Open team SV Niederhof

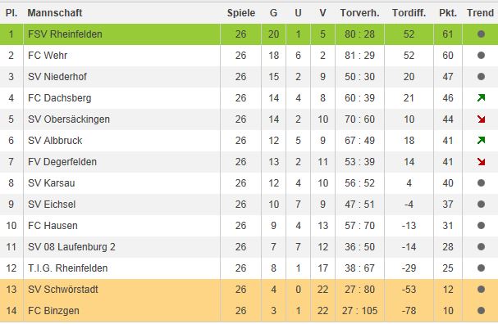click(x=57, y=77)
